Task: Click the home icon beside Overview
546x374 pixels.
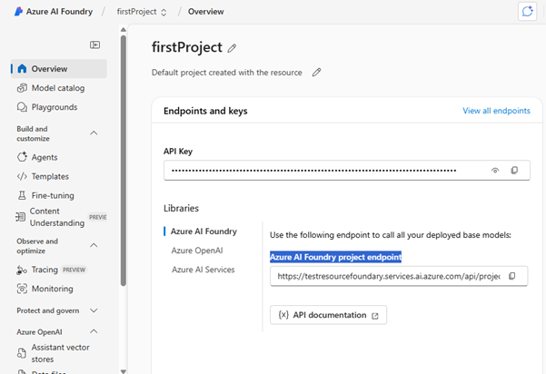Action: click(22, 69)
